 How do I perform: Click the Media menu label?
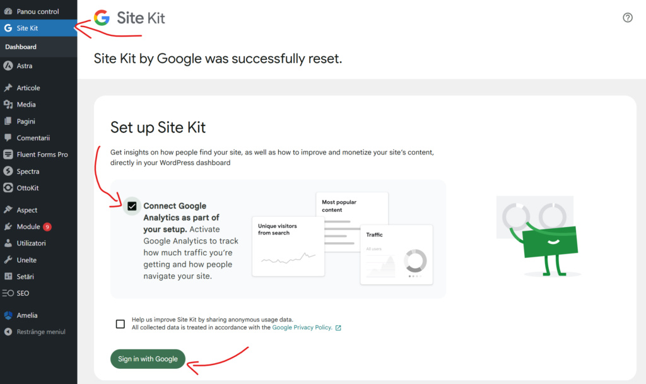26,105
